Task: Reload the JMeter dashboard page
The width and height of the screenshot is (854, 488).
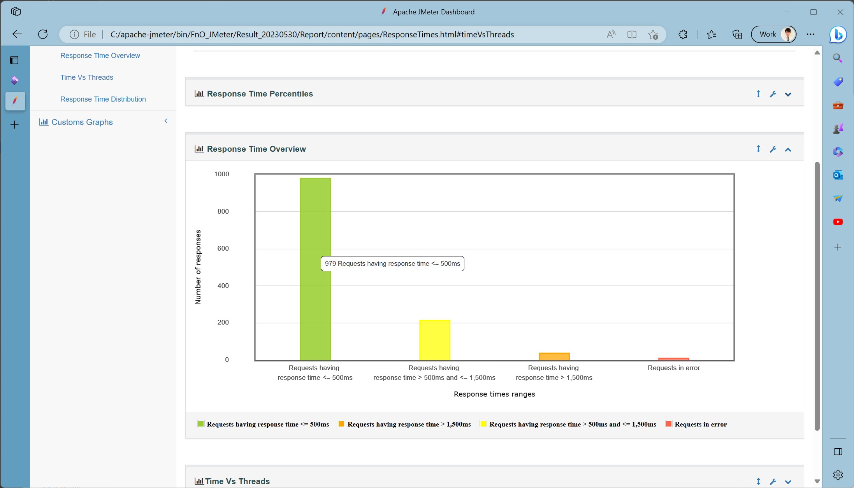Action: click(43, 34)
